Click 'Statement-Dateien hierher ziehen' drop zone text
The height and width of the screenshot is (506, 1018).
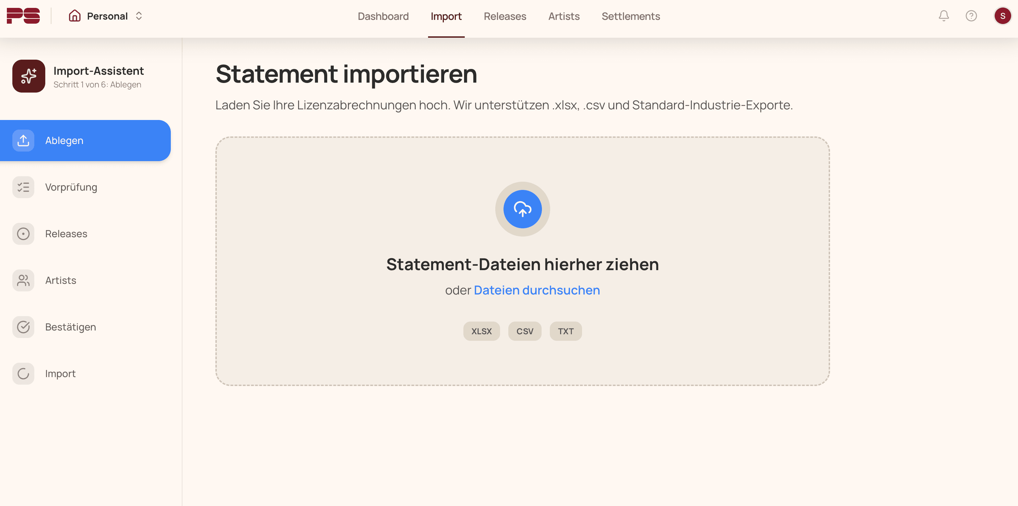click(522, 264)
